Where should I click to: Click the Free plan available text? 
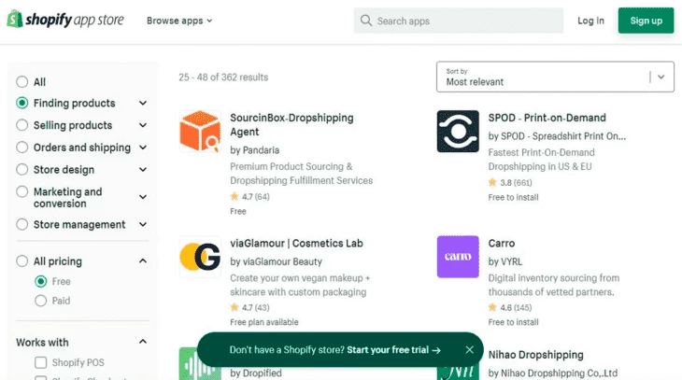[x=264, y=322]
